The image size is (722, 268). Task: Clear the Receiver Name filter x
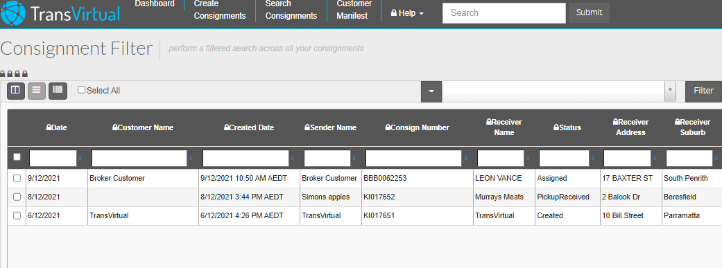pos(528,158)
